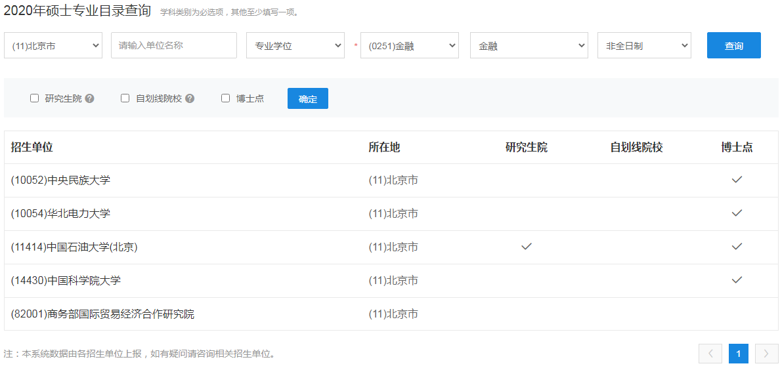The image size is (780, 370).
Task: Enable the 研究生院 checkbox filter
Action: coord(34,98)
